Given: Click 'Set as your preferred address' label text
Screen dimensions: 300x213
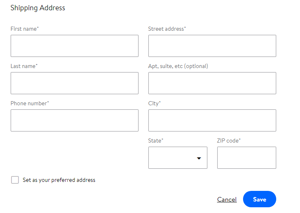Looking at the screenshot, I should [59, 180].
